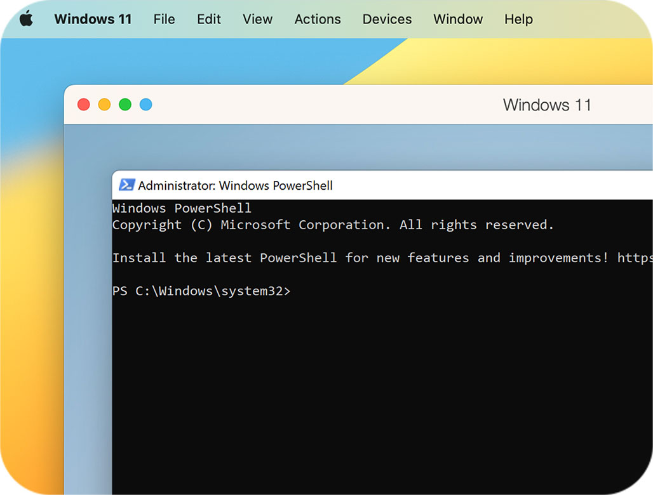Click the empty black PowerShell console area
The width and height of the screenshot is (653, 495).
381,393
